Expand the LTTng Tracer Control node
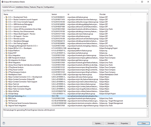151x127 pixels. point(4,70)
